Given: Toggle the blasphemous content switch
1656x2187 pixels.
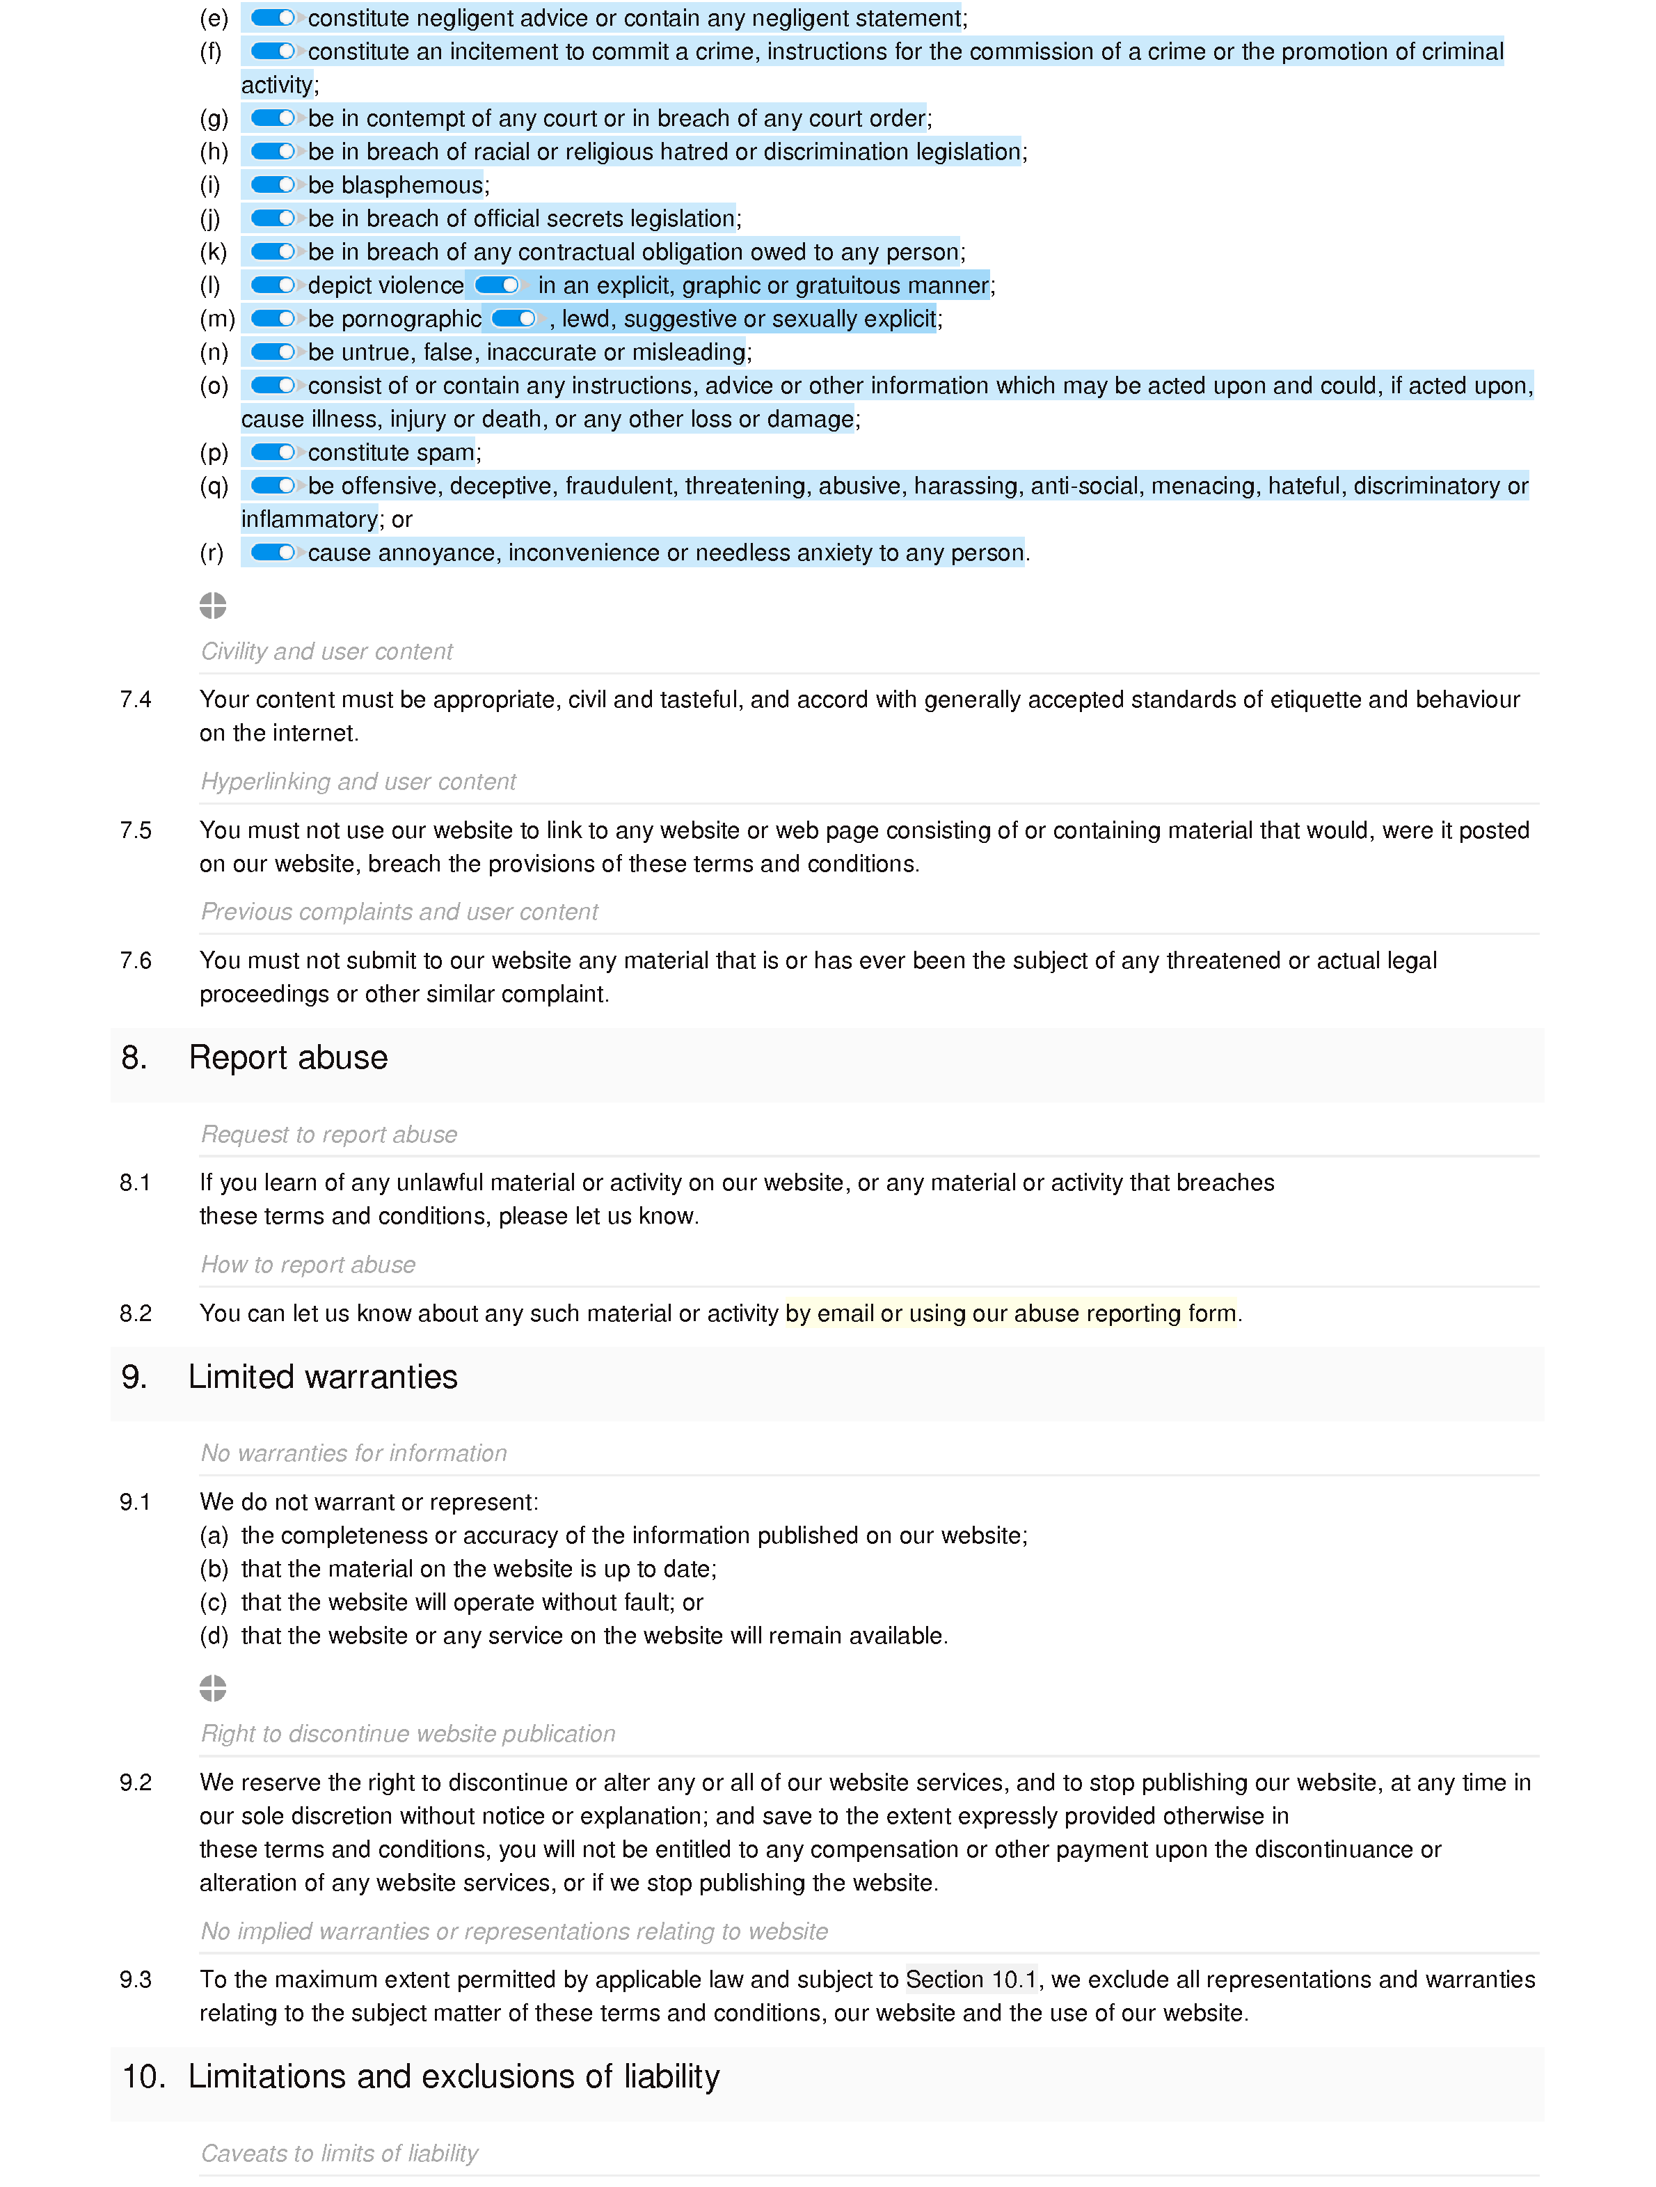Looking at the screenshot, I should coord(270,184).
